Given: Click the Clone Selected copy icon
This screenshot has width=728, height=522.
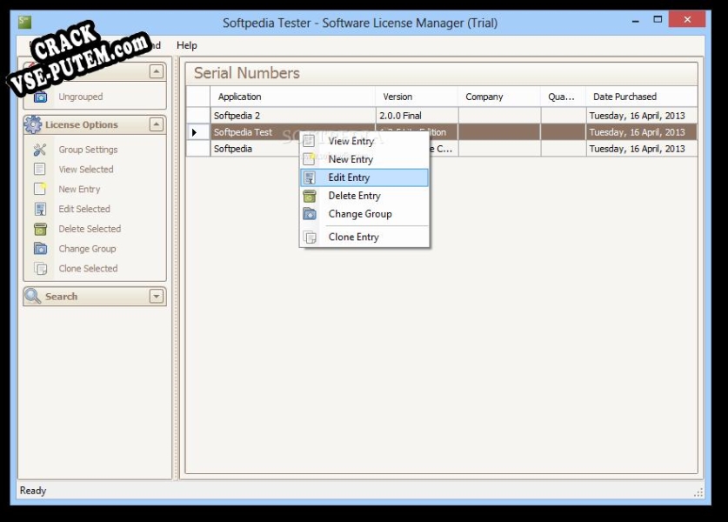Looking at the screenshot, I should [x=40, y=269].
